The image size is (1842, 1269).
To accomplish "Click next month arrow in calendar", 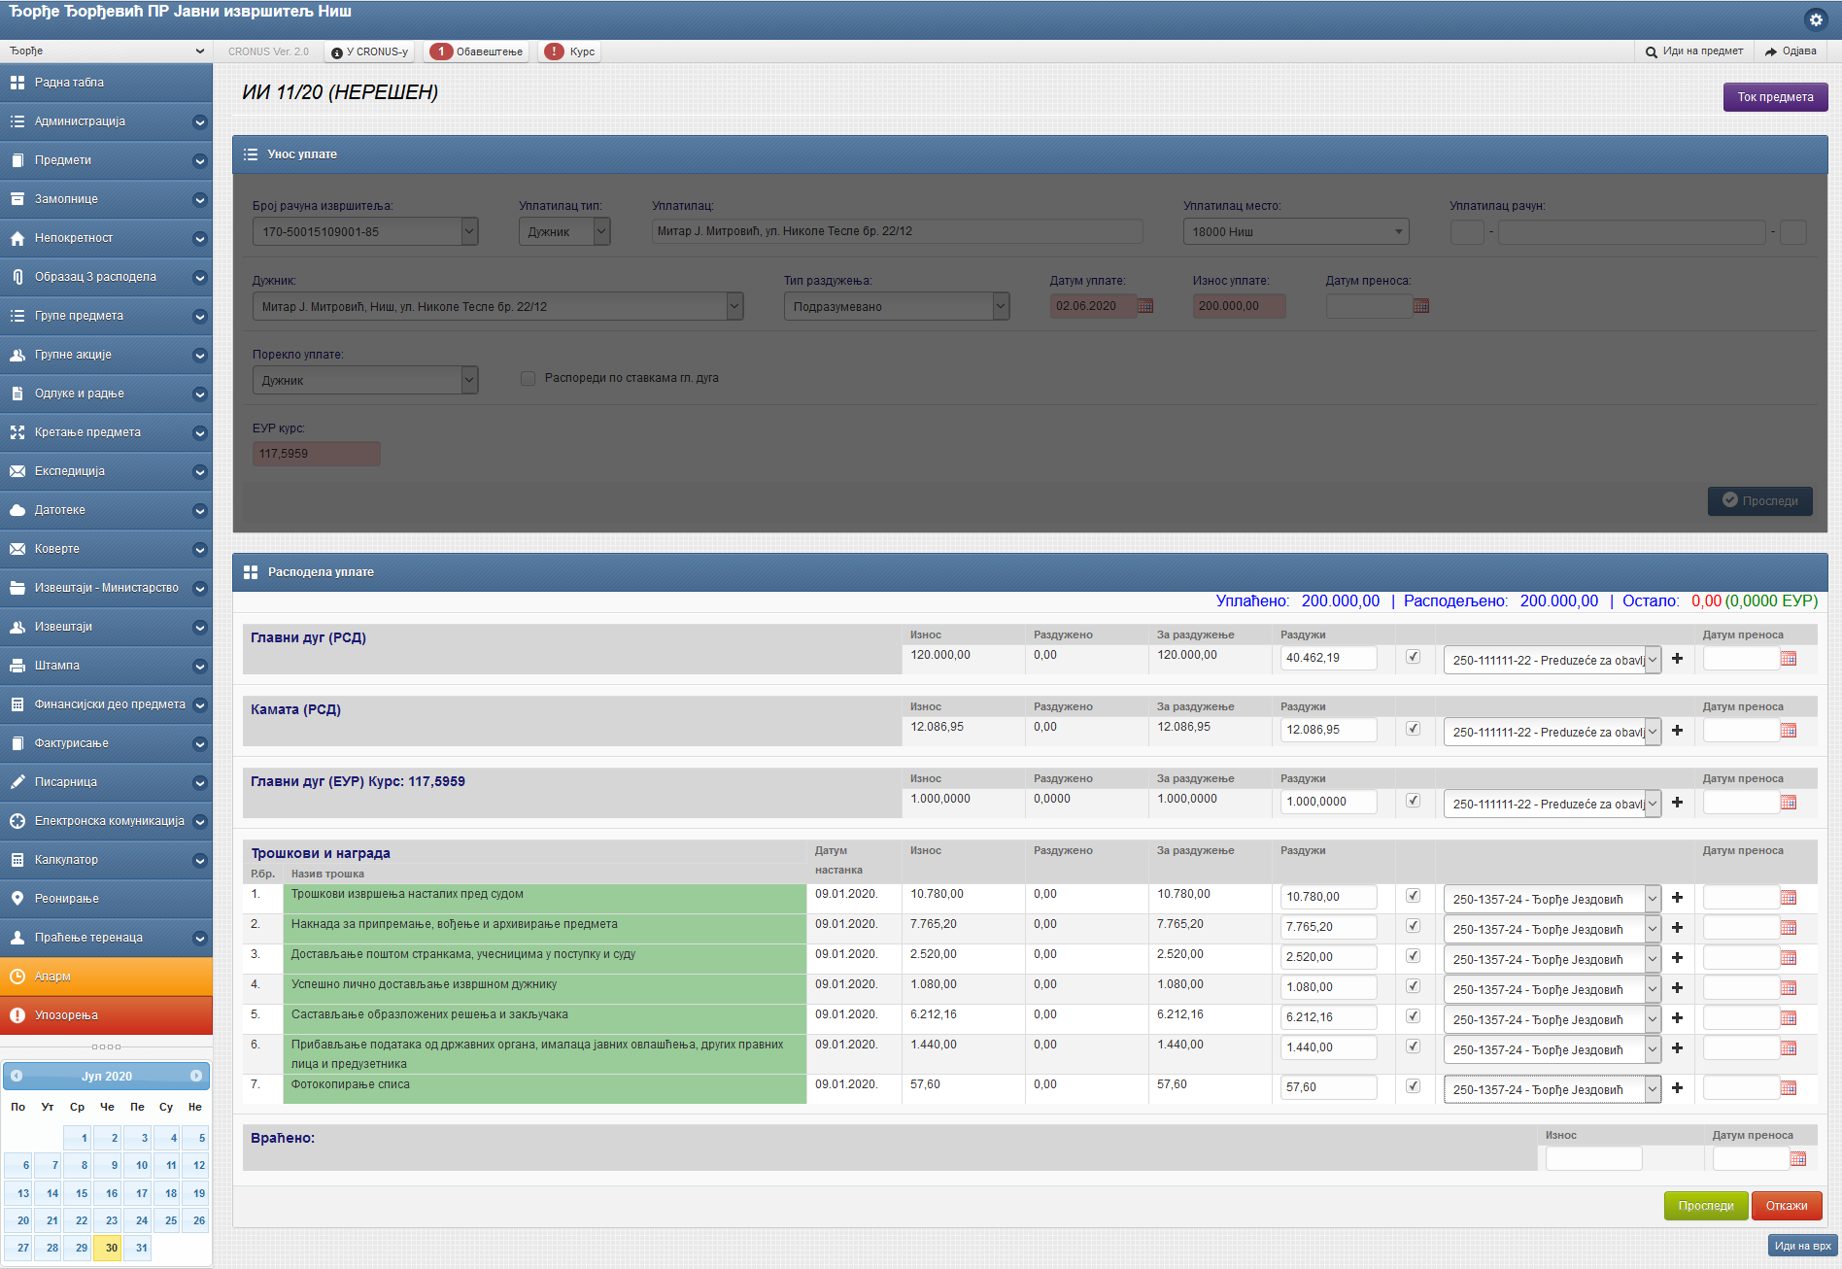I will [x=196, y=1076].
